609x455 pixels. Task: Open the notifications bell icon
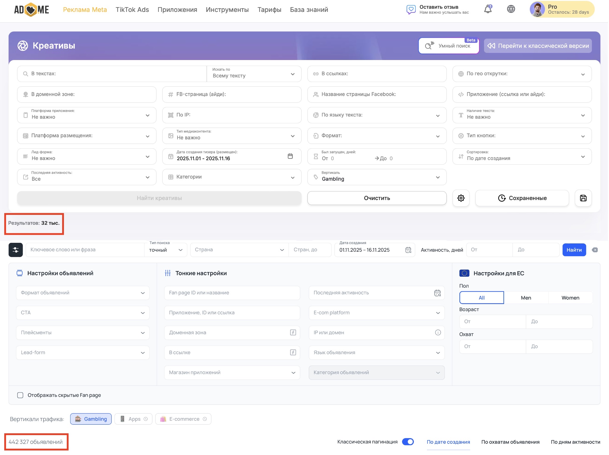(x=488, y=9)
